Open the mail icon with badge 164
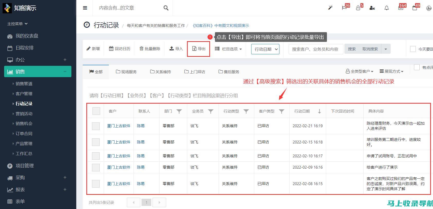The width and height of the screenshot is (433, 209). [401, 8]
